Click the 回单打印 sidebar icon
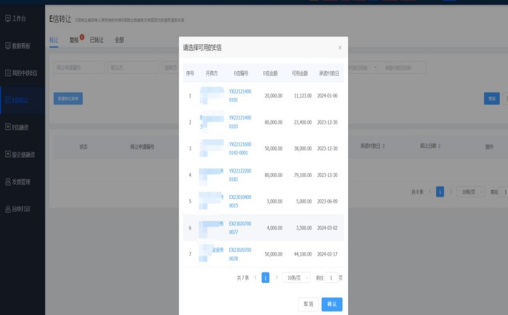 (x=8, y=209)
